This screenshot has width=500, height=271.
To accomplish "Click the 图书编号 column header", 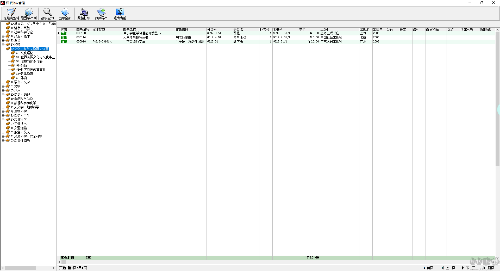I will [84, 29].
